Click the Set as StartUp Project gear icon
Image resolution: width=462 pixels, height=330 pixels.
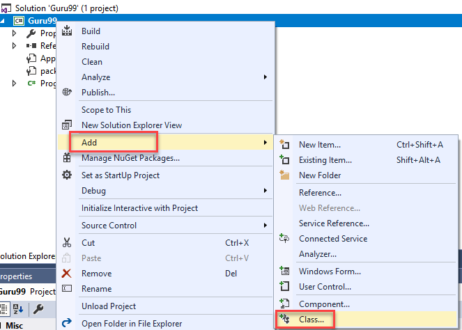67,175
